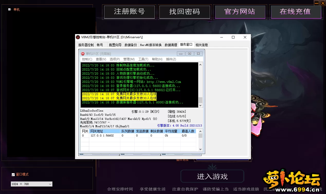Viewport: 326px width, 194px height.
Task: Click the log line with http://www.v8m2.Com
Action: (131, 82)
